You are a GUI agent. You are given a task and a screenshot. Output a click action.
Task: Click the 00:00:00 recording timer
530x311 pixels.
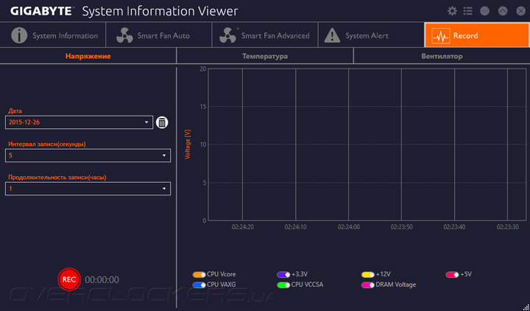tap(102, 280)
